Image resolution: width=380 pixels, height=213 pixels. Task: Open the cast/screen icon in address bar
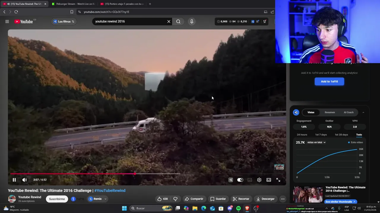click(x=265, y=12)
